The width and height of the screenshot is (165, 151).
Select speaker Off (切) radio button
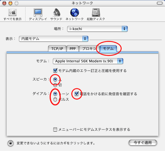pyautogui.click(x=55, y=85)
